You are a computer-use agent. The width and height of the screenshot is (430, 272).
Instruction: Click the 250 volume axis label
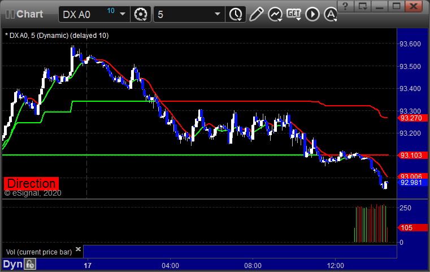[405, 208]
